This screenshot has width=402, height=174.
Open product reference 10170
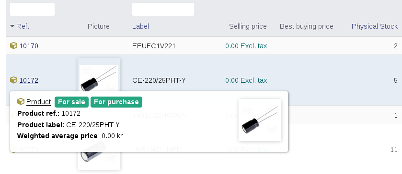[29, 46]
